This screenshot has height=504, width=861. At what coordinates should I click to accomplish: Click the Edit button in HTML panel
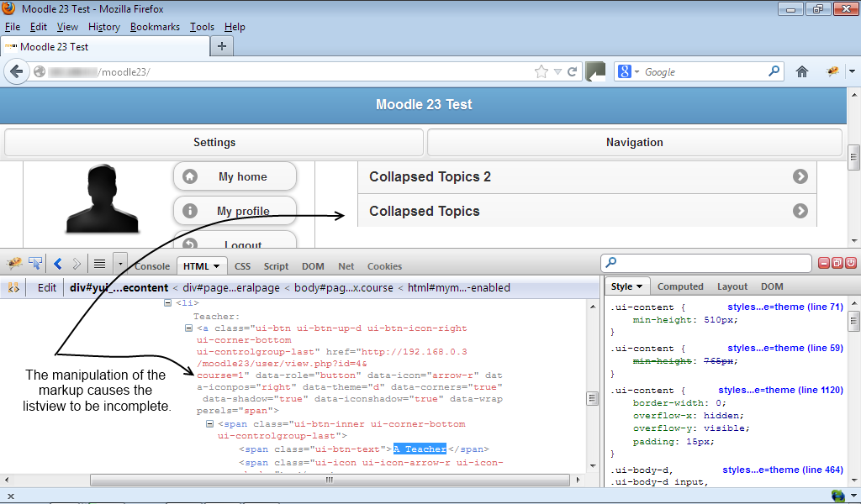pos(47,288)
